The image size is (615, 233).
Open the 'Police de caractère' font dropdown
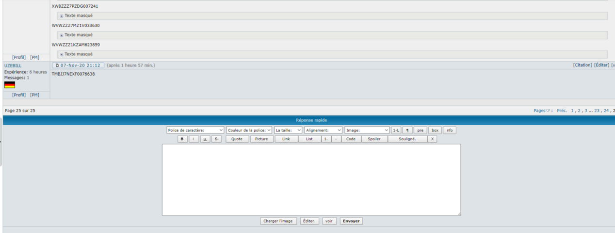click(x=195, y=130)
